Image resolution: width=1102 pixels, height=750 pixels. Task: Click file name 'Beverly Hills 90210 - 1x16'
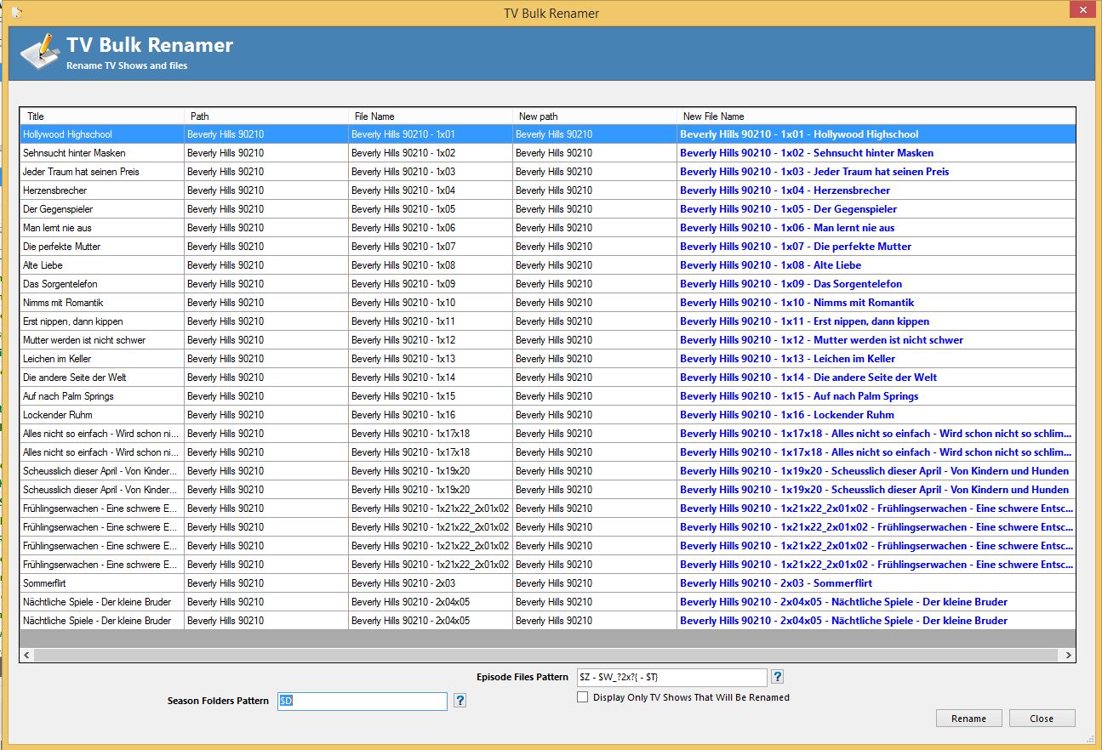coord(431,415)
